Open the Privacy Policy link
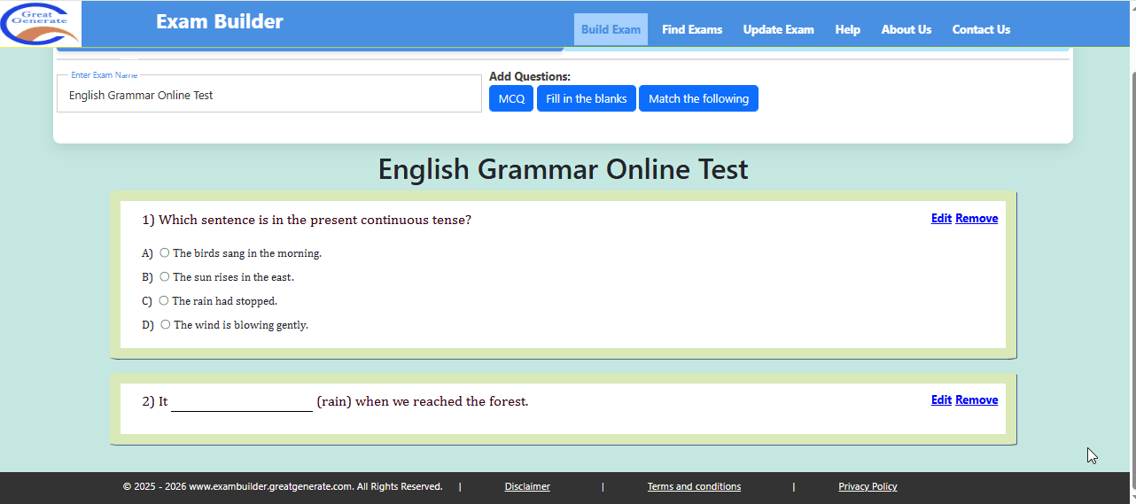 pyautogui.click(x=868, y=486)
